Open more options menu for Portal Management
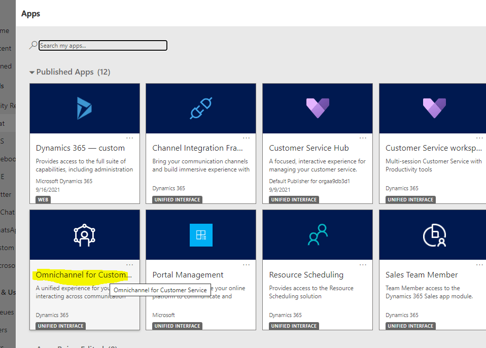Image resolution: width=486 pixels, height=348 pixels. click(x=247, y=264)
